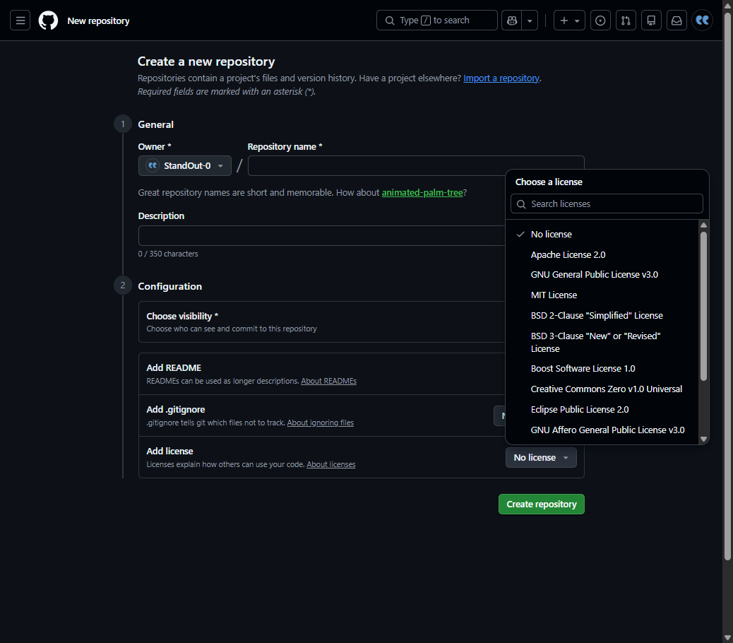Viewport: 733px width, 643px height.
Task: Open the notifications inbox icon
Action: [677, 20]
